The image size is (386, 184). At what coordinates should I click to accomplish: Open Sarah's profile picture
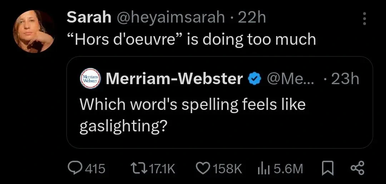click(34, 31)
